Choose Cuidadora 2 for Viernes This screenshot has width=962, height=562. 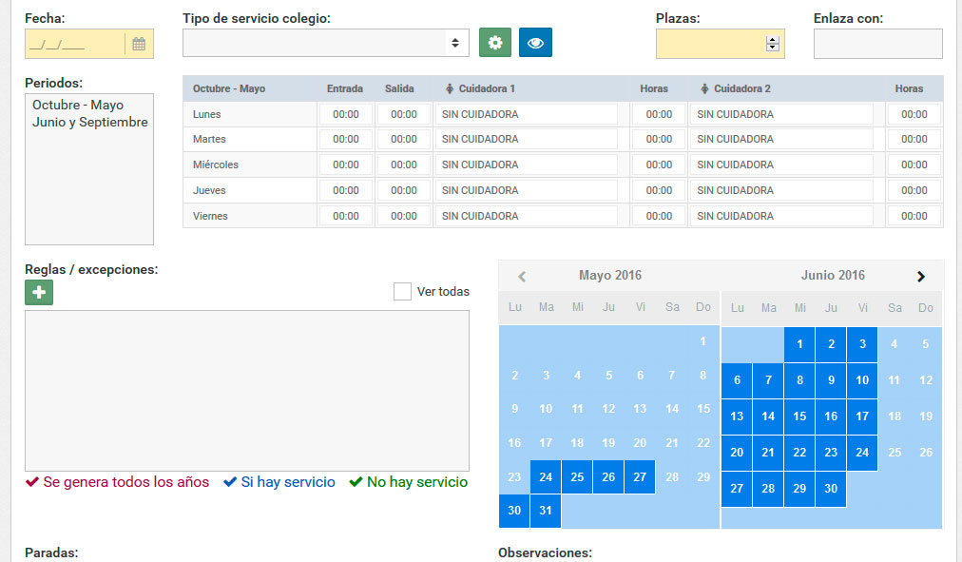[781, 216]
